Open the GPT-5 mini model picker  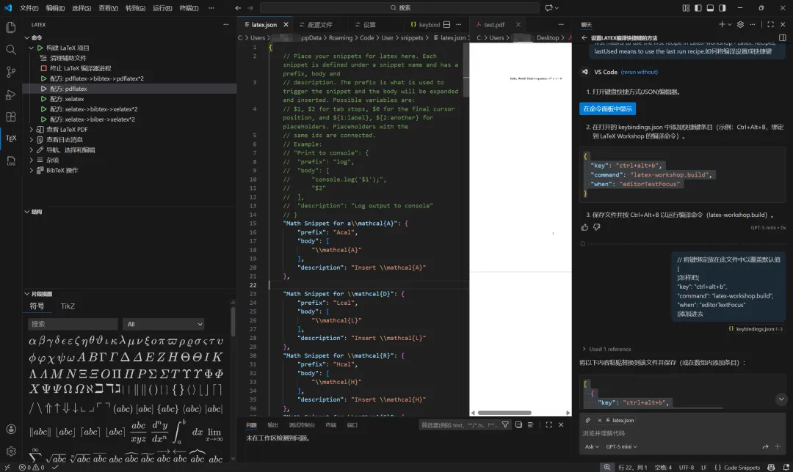[621, 446]
